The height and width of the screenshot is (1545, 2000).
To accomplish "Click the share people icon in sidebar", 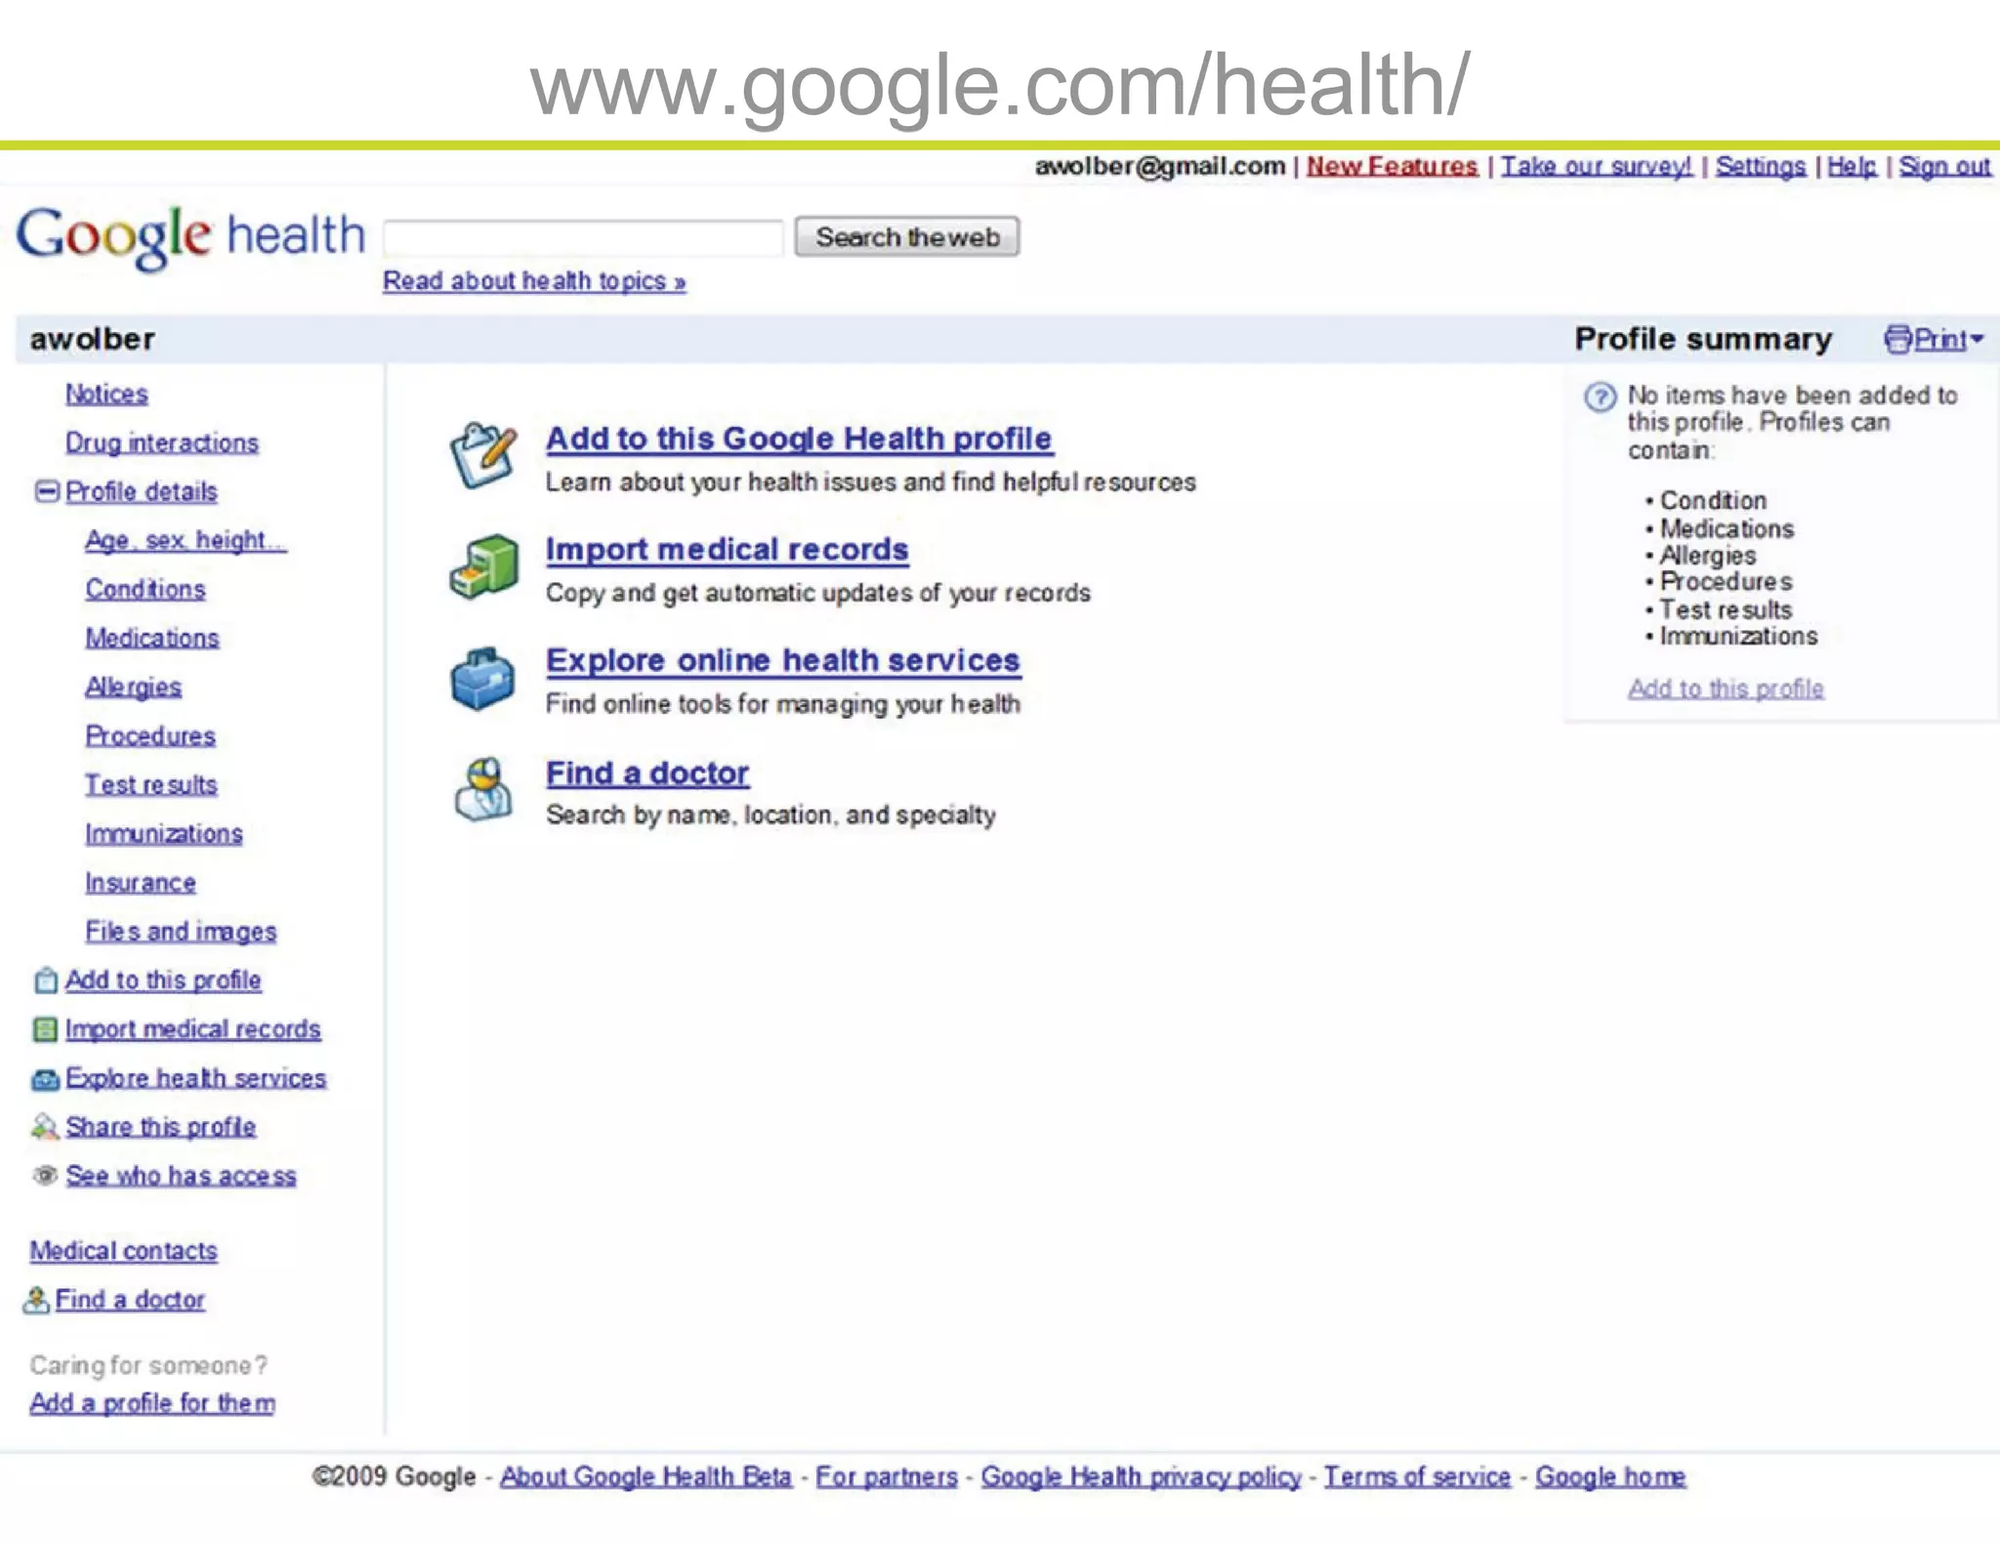I will tap(45, 1126).
